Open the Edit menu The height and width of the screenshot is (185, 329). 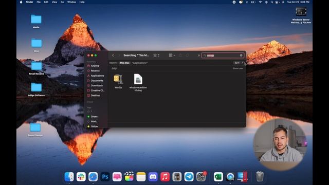[46, 2]
